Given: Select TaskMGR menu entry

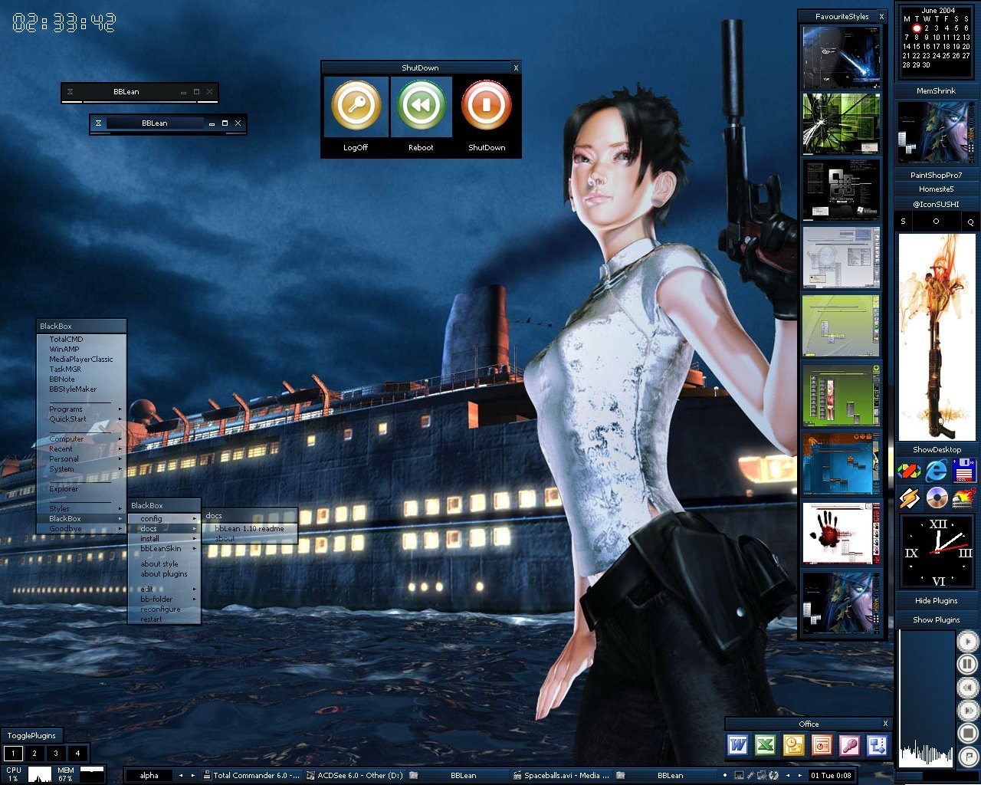Looking at the screenshot, I should (x=81, y=370).
